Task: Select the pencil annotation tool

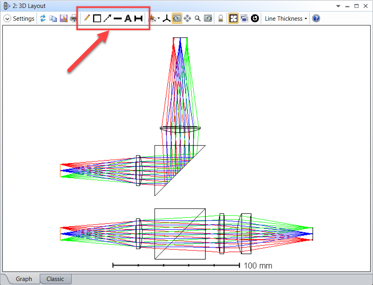Action: [x=87, y=18]
